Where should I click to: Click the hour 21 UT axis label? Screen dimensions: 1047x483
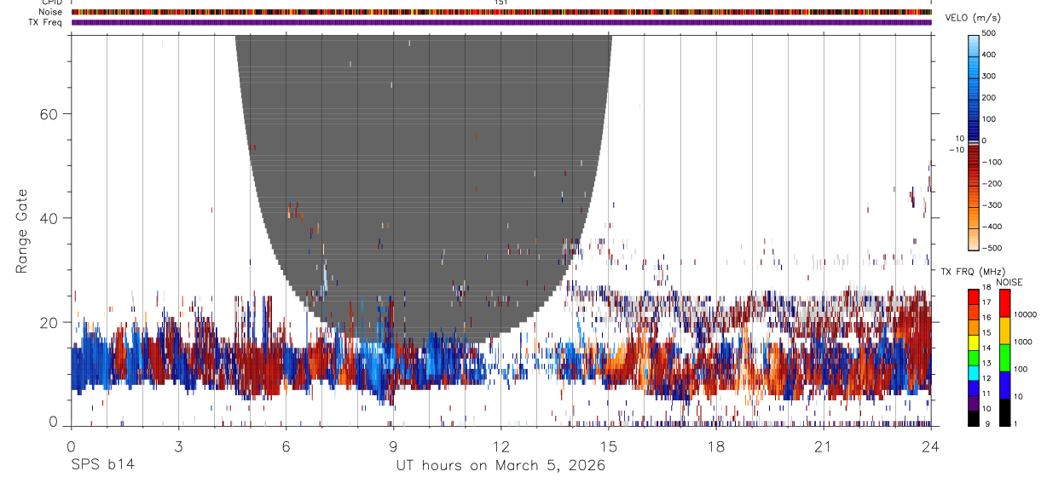(x=824, y=446)
